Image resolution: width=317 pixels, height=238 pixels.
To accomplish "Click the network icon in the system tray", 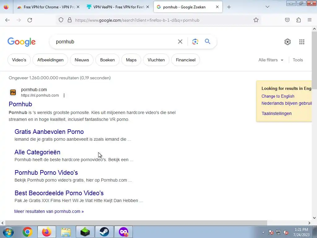I will coord(278,232).
